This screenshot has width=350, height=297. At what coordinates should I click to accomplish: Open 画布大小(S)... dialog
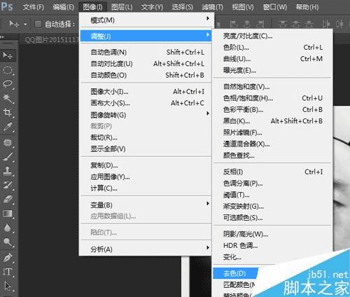tap(146, 103)
